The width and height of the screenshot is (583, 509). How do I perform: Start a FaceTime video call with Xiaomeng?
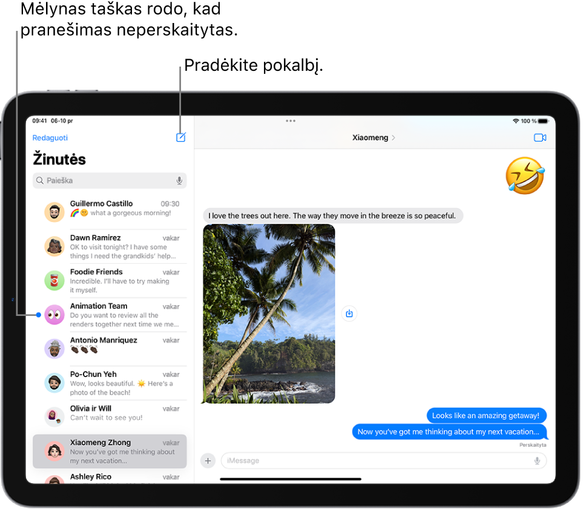[540, 137]
